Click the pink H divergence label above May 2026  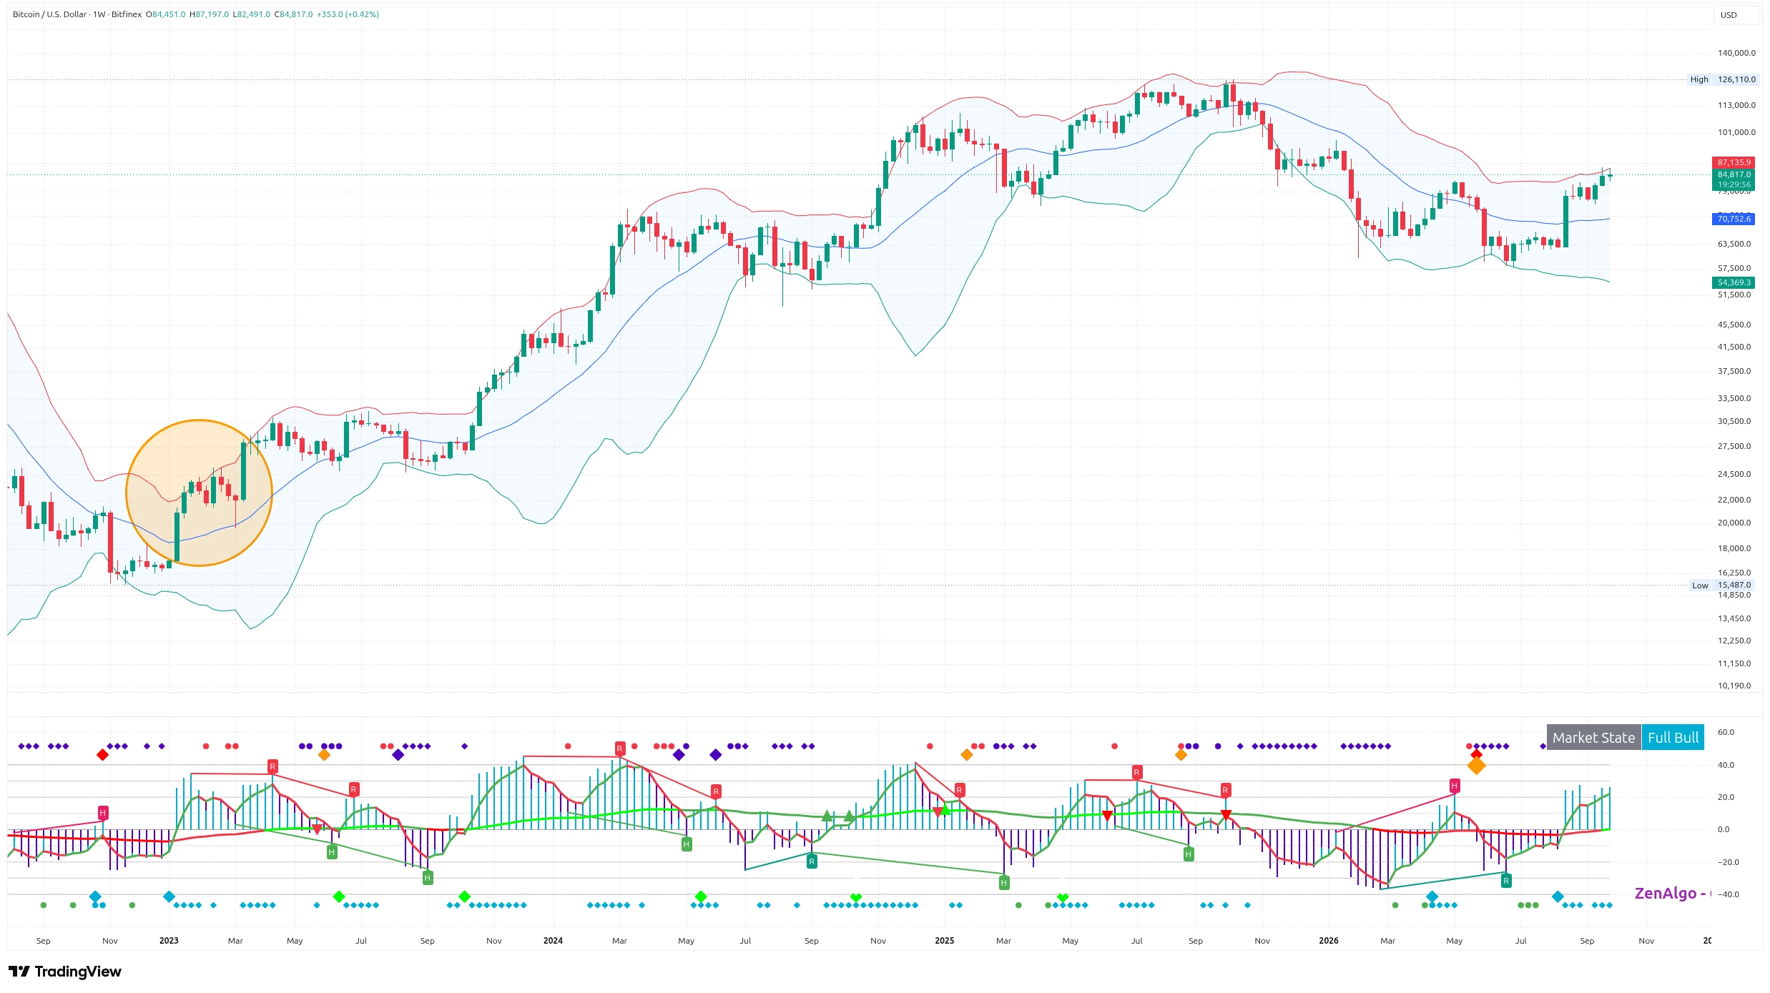pyautogui.click(x=1454, y=786)
